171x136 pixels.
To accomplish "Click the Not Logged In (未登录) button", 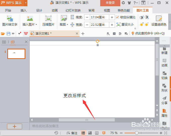I will coord(110,3).
